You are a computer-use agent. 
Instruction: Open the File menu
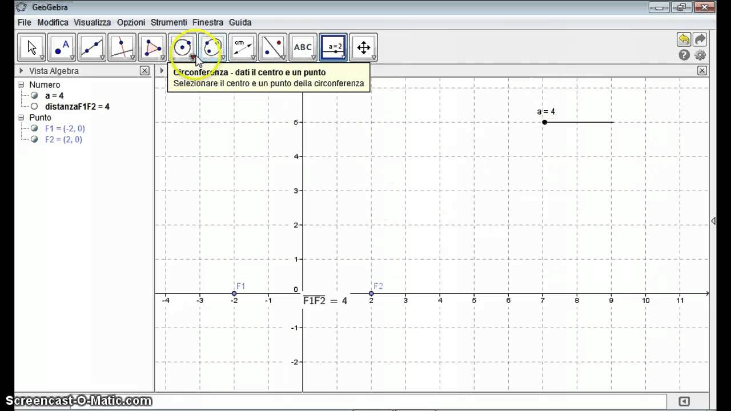(x=25, y=22)
